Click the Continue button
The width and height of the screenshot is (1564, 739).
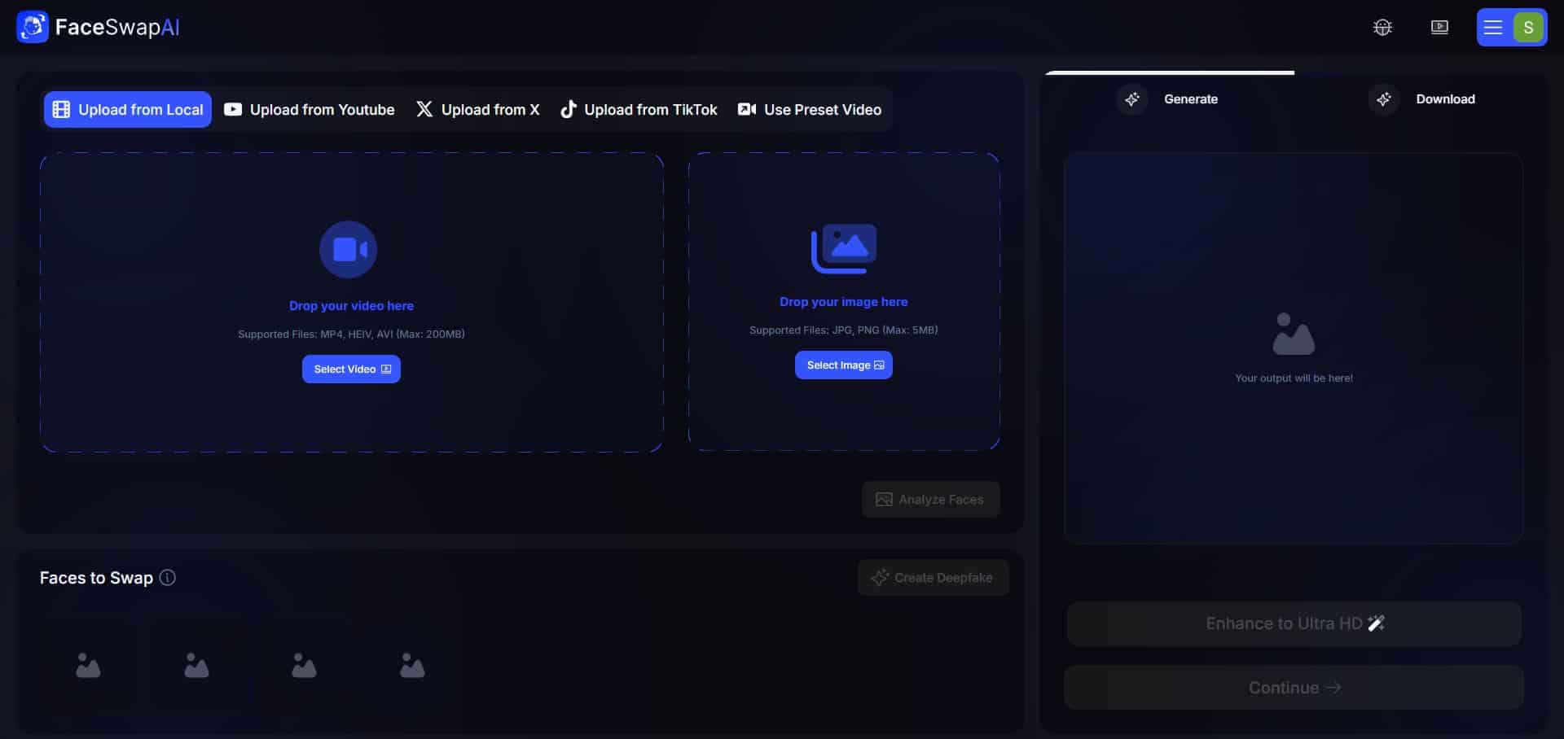(x=1294, y=688)
